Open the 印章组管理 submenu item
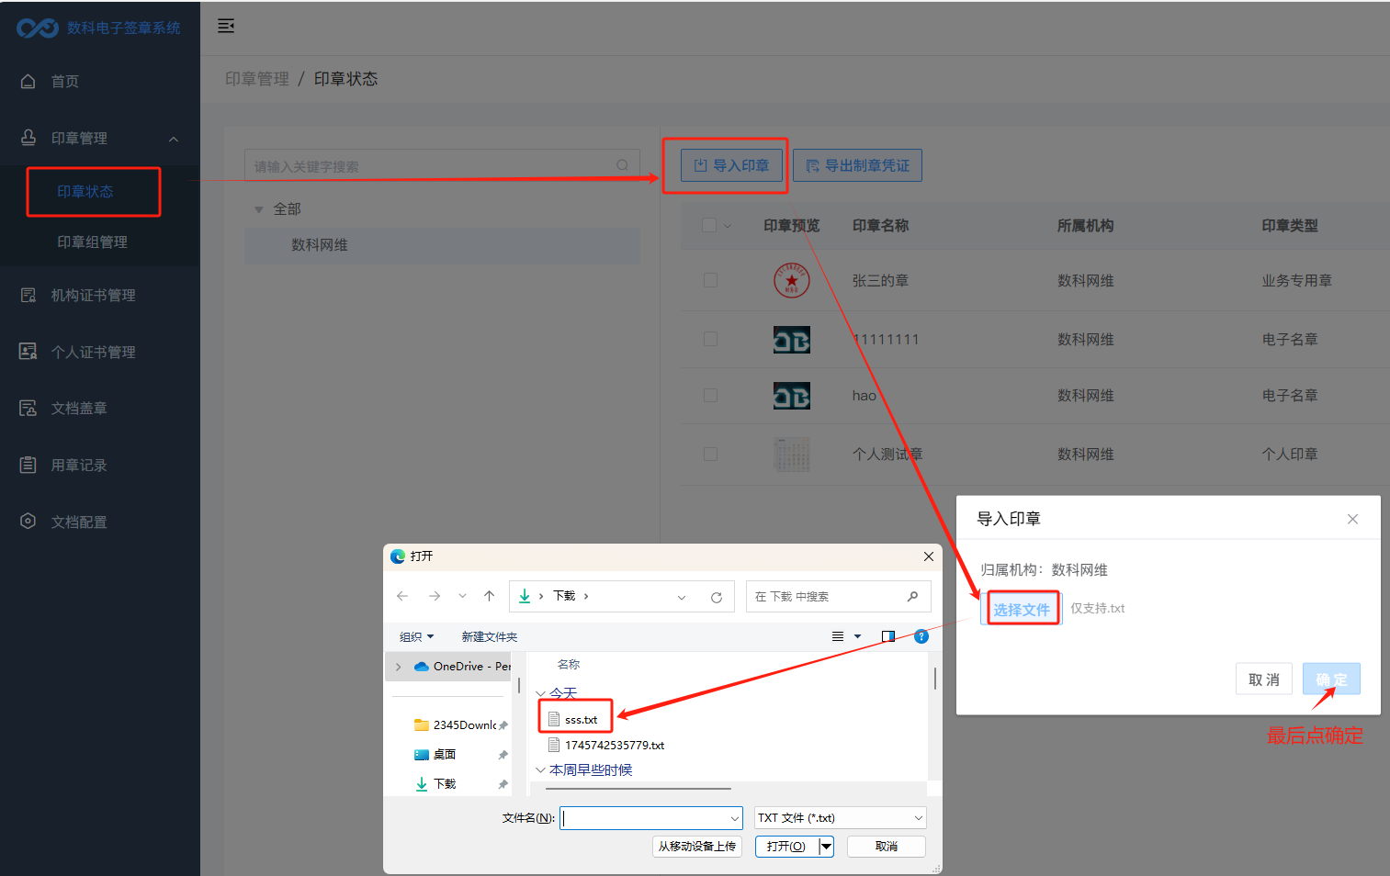This screenshot has width=1390, height=876. 92,241
